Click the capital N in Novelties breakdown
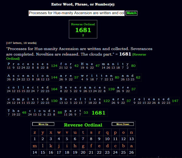Screen dimensions: 182x158 61,99
